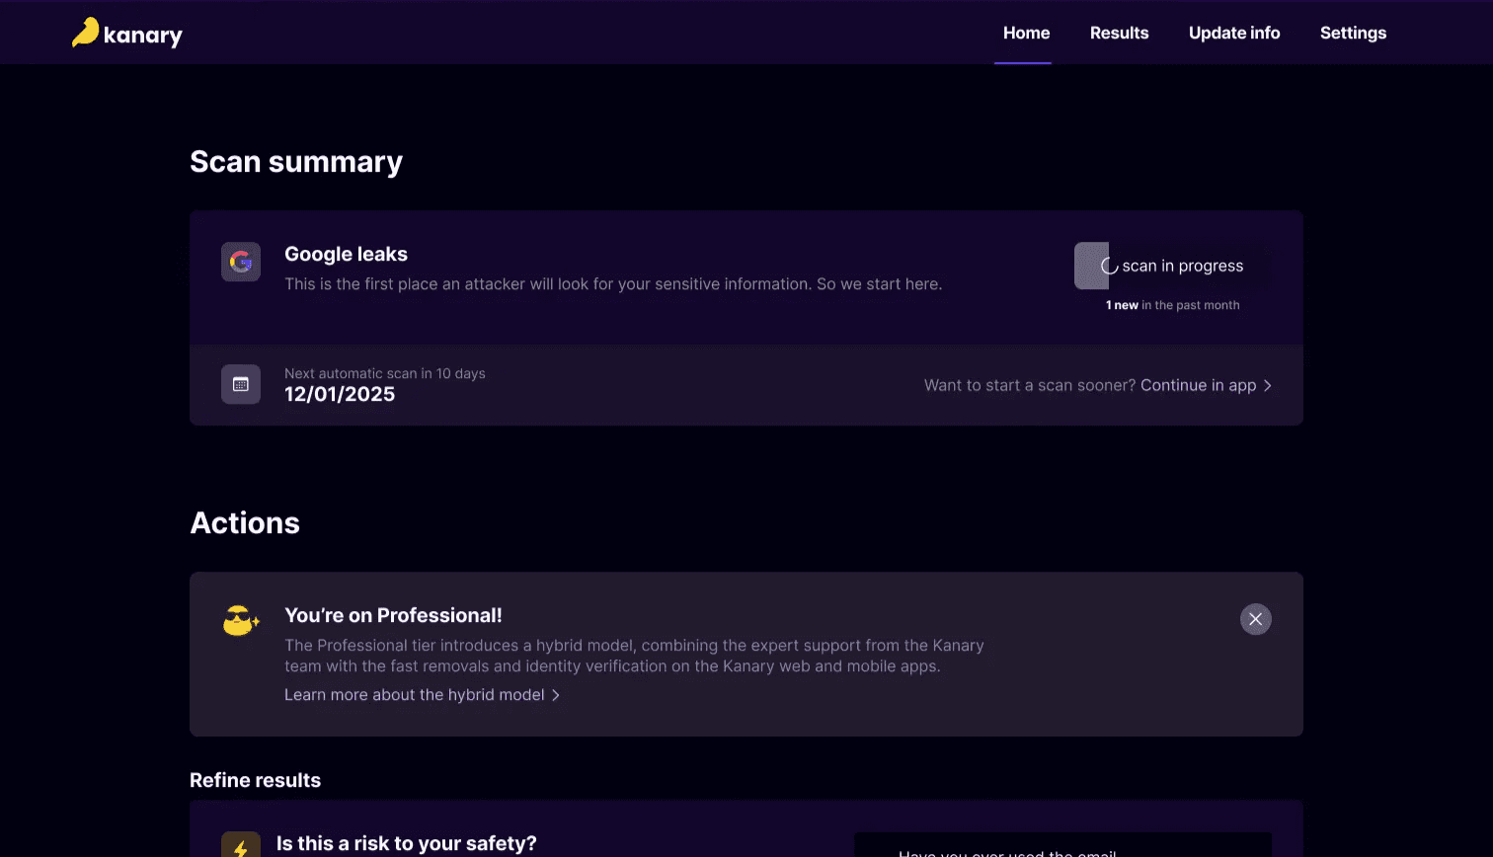The height and width of the screenshot is (857, 1493).
Task: Click the You're on Professional! title
Action: click(393, 615)
